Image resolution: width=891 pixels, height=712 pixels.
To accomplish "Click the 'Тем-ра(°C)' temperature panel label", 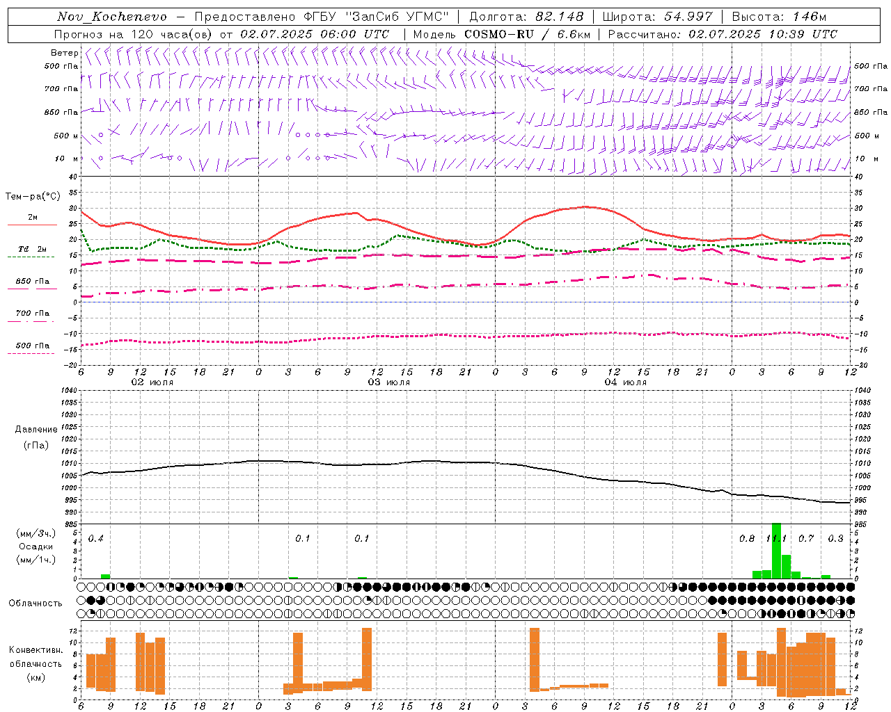I will pos(33,197).
